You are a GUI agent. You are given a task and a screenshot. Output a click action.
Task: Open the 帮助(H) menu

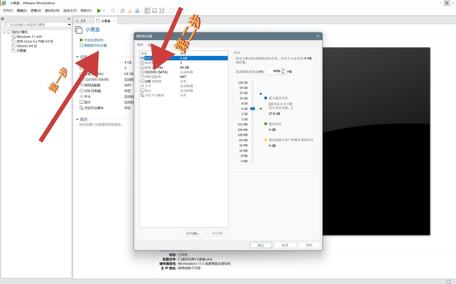coord(86,11)
